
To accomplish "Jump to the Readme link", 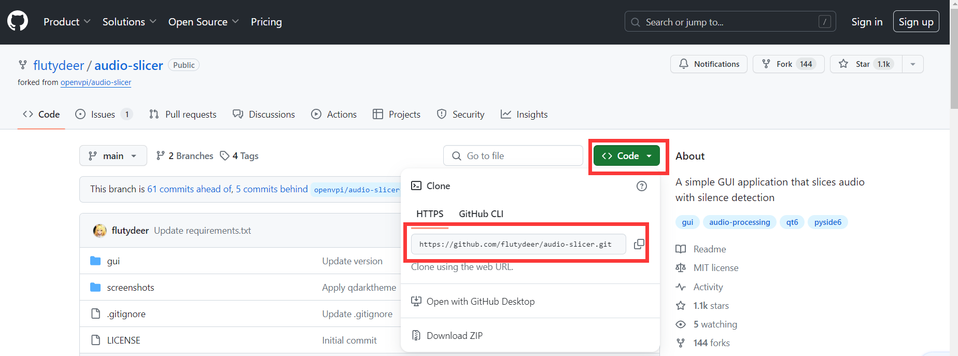I will (701, 249).
